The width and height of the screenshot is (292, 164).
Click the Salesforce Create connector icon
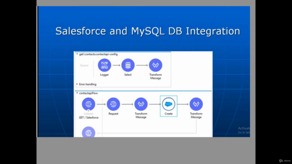(168, 104)
